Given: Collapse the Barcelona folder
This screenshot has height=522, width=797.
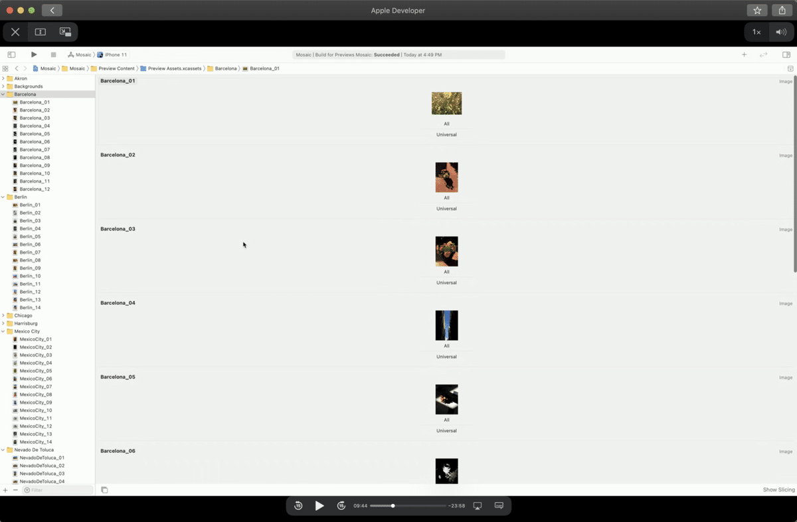Looking at the screenshot, I should [x=3, y=94].
